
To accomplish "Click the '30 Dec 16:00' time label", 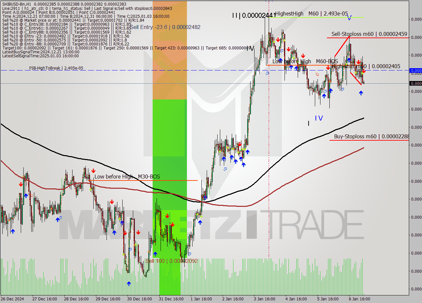I will coord(140,299).
